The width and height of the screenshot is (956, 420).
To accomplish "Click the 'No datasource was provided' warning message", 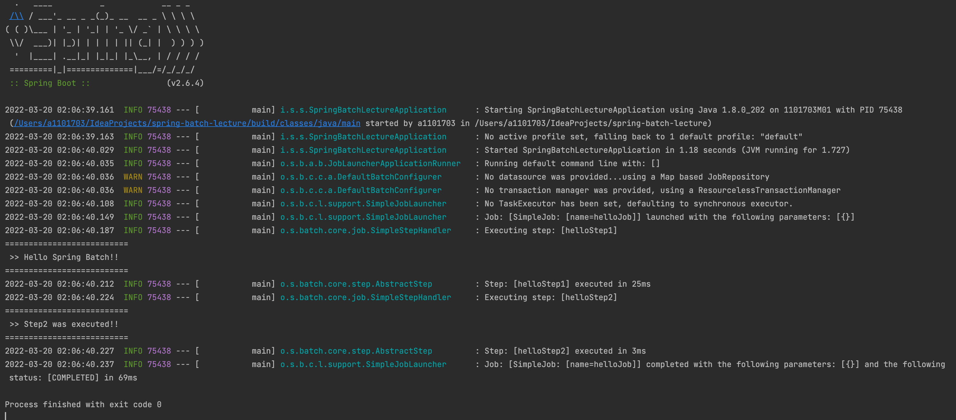I will pyautogui.click(x=627, y=177).
